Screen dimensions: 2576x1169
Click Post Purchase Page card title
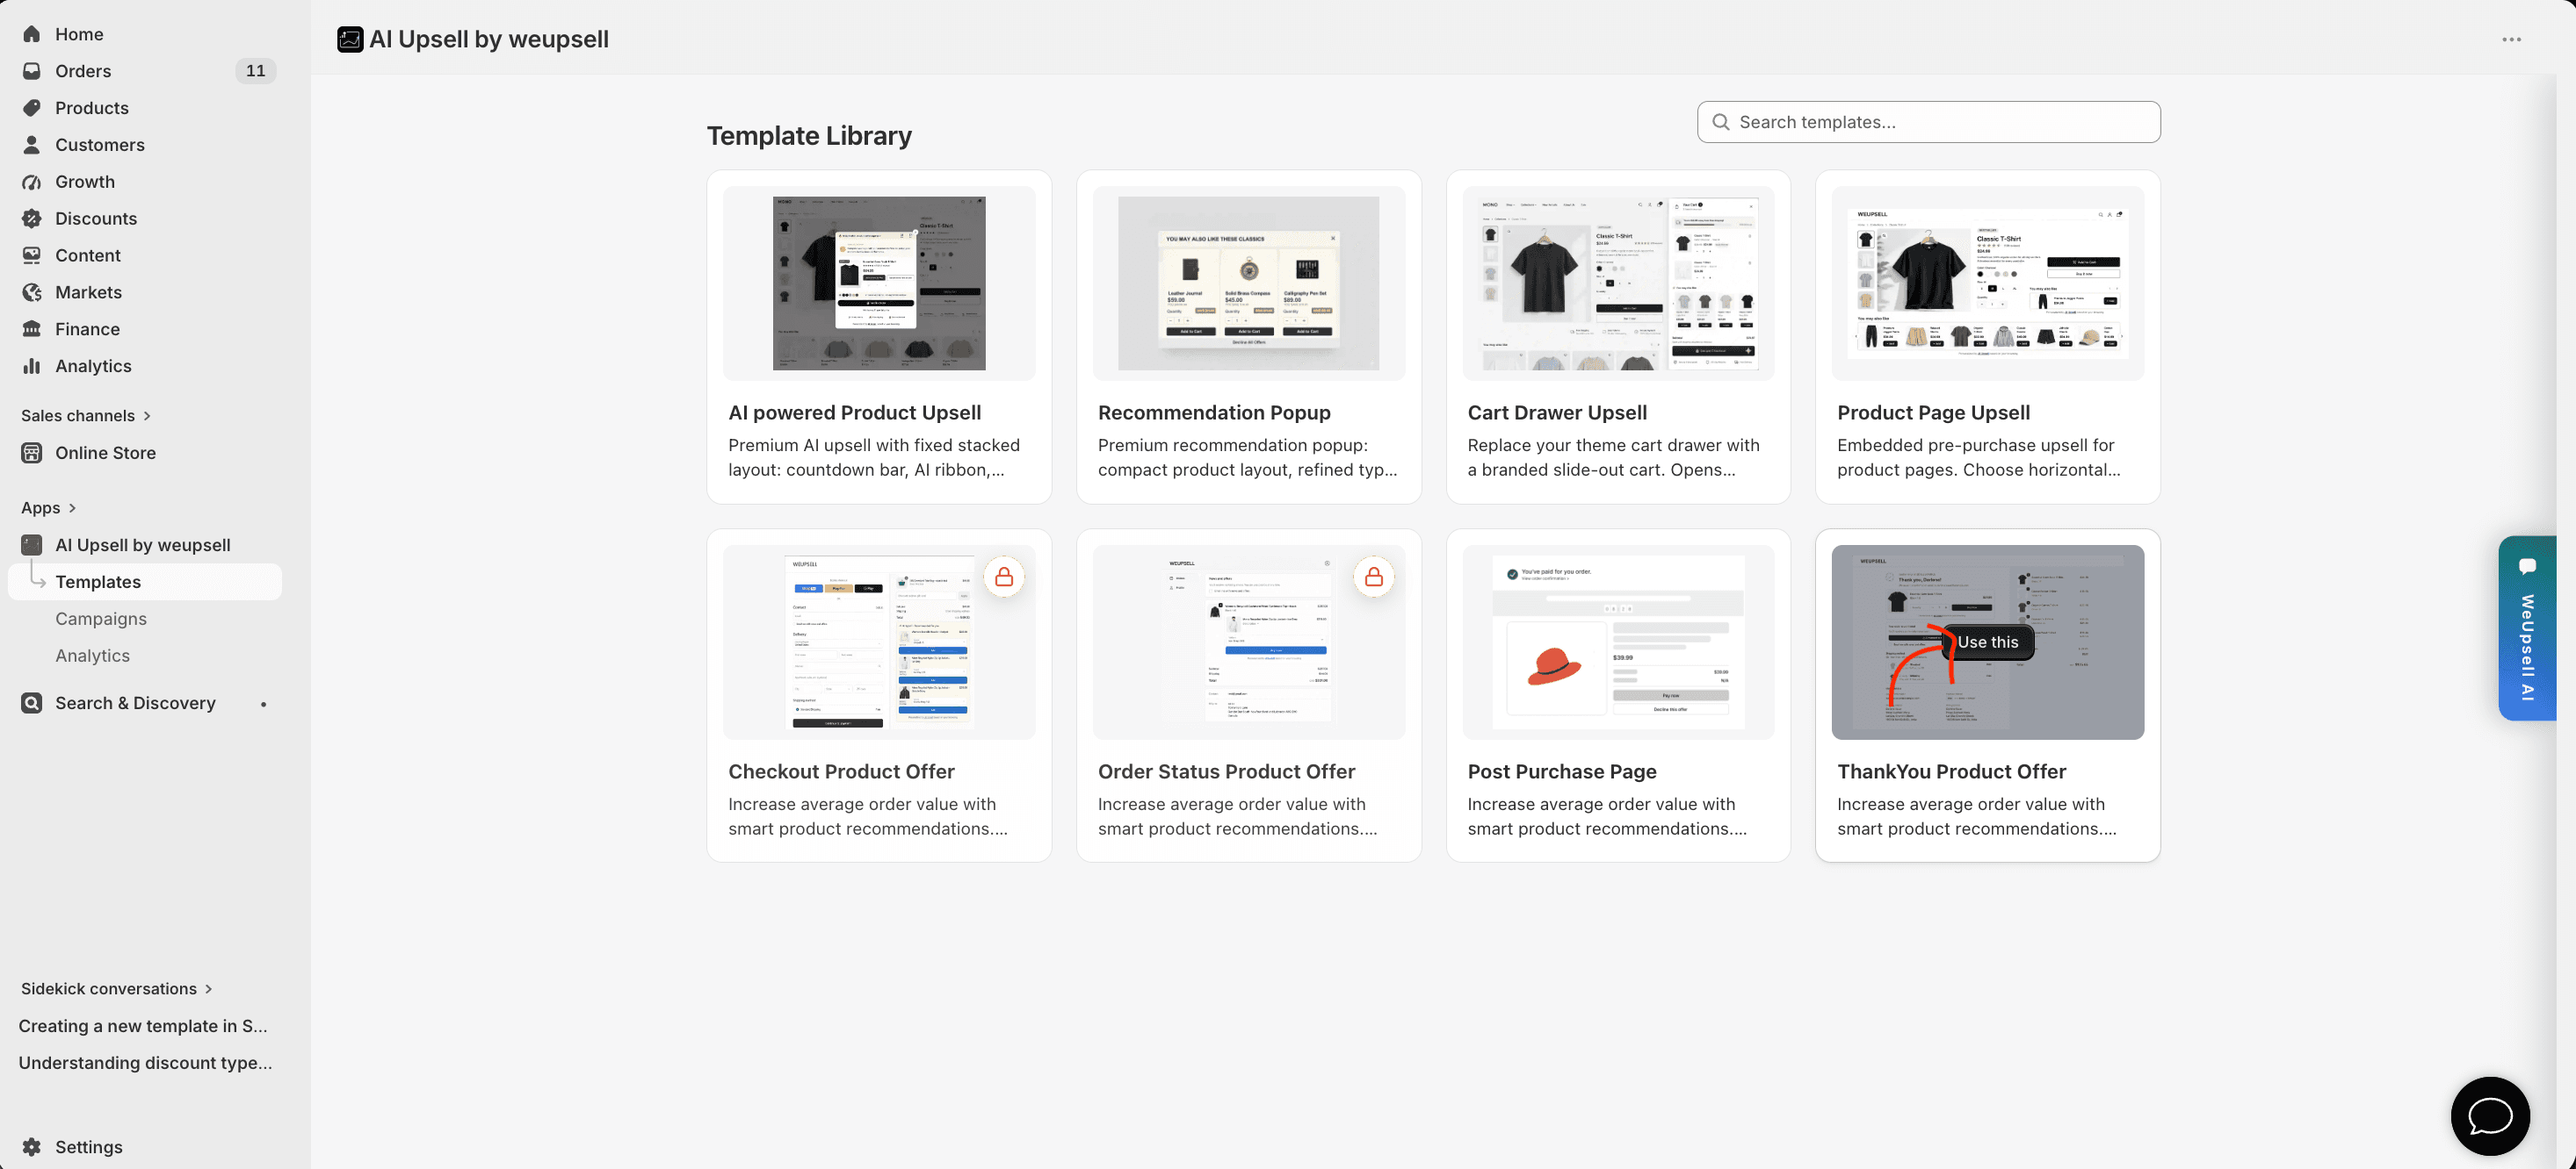(x=1562, y=772)
